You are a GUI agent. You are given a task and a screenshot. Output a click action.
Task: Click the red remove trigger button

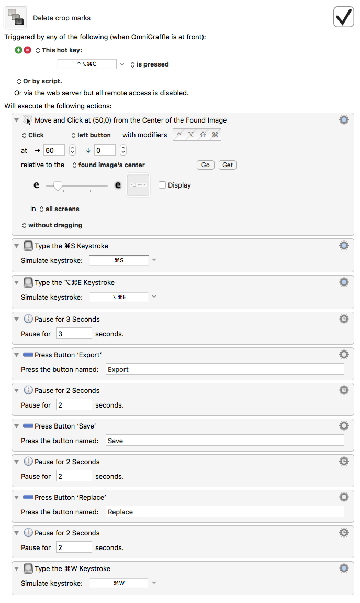(x=27, y=50)
